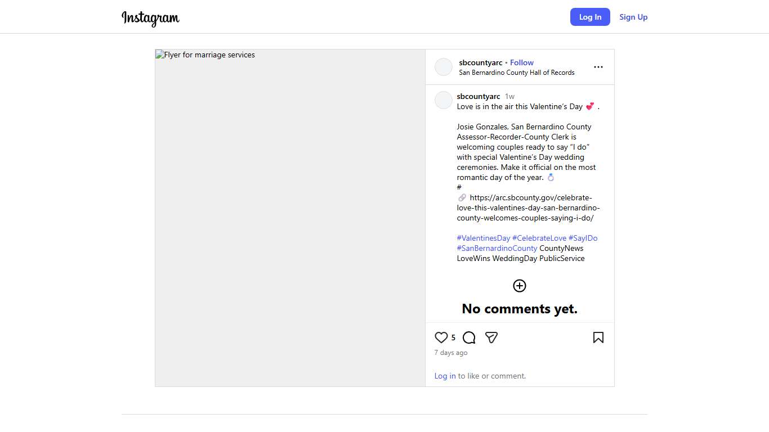The width and height of the screenshot is (769, 432).
Task: Open San Bernardino County Hall of Records location
Action: point(516,73)
